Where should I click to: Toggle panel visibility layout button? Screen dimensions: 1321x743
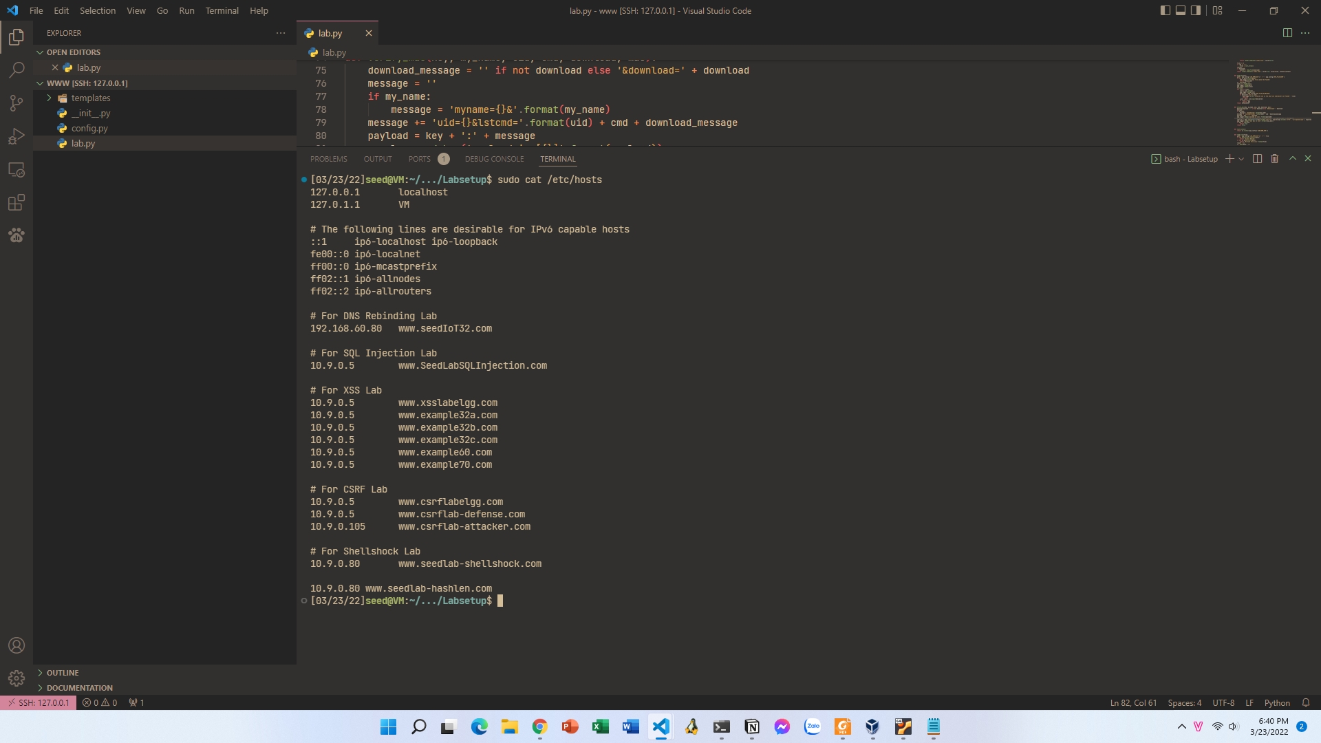coord(1181,10)
